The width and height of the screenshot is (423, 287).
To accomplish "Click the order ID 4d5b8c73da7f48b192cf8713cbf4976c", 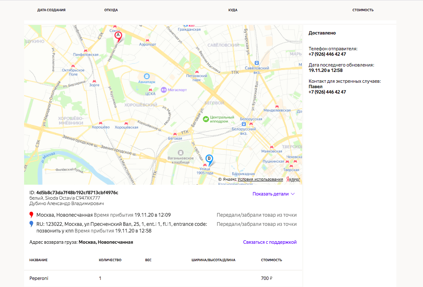I will pyautogui.click(x=77, y=193).
